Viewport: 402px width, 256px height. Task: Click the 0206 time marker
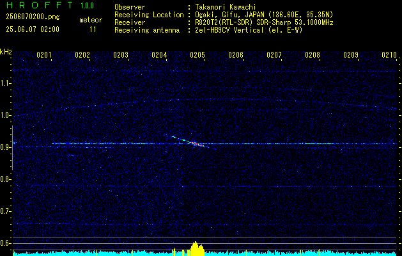(x=236, y=55)
